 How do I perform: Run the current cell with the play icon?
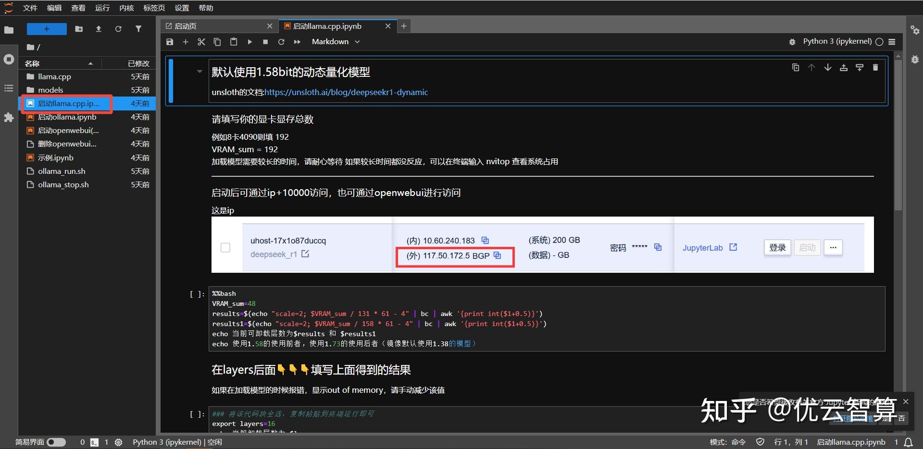[249, 42]
